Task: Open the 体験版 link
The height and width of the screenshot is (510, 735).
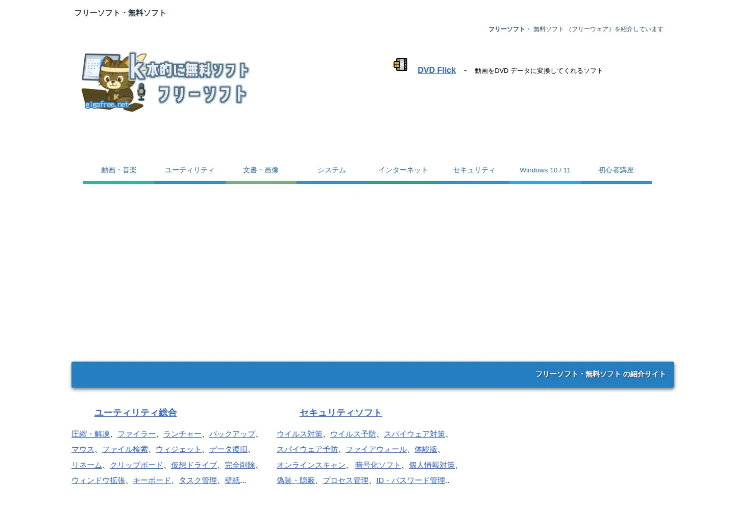Action: pos(426,449)
